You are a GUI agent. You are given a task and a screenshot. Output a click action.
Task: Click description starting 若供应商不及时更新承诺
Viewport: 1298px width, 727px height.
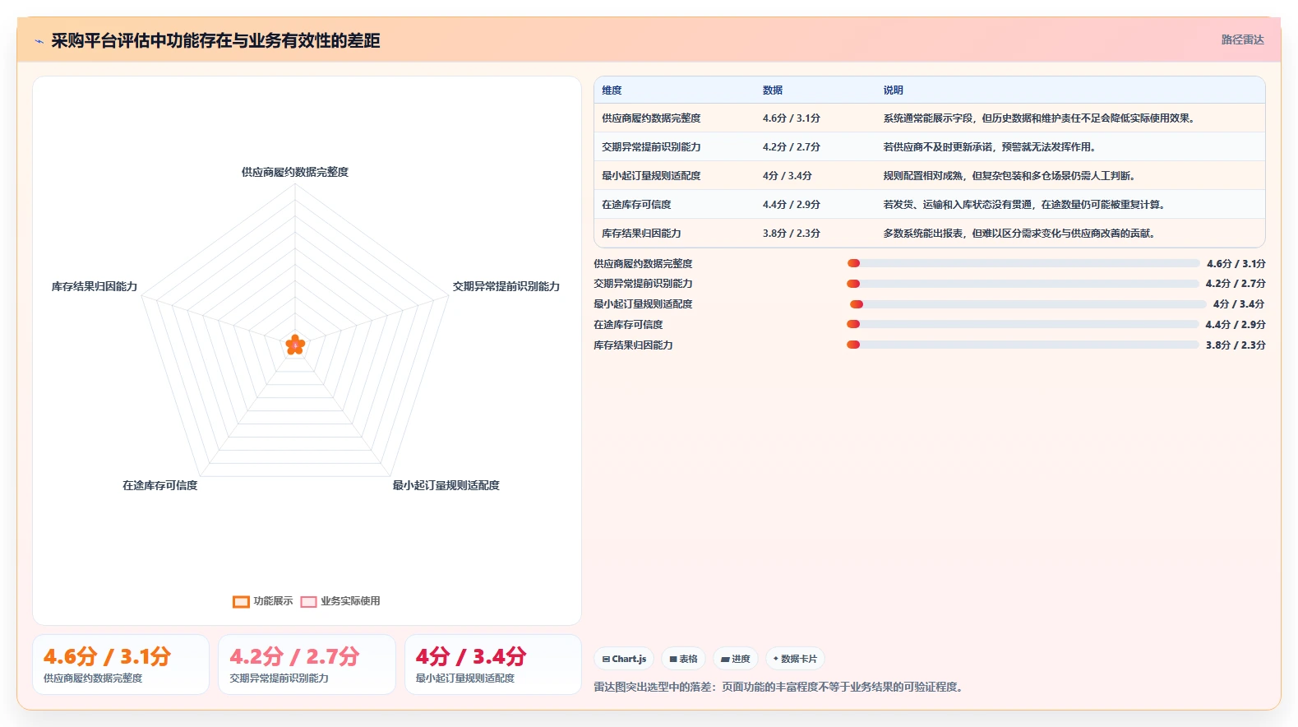990,147
